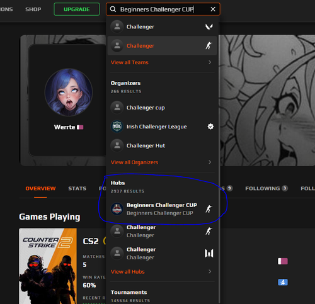315x304 pixels.
Task: Click the Tournaments section heading
Action: 129,292
